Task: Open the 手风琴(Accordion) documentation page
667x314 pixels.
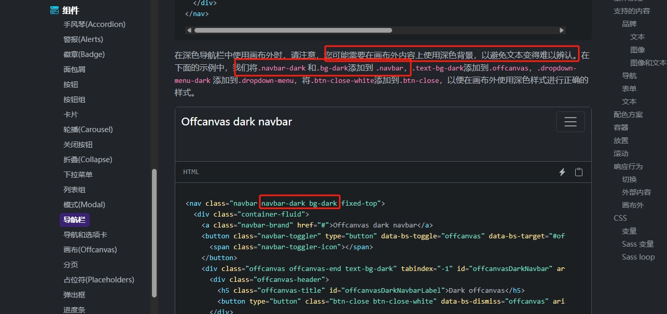Action: 94,24
